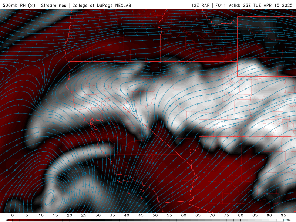Click the "95" label on the color scale
The image size is (296, 222).
(x=283, y=215)
